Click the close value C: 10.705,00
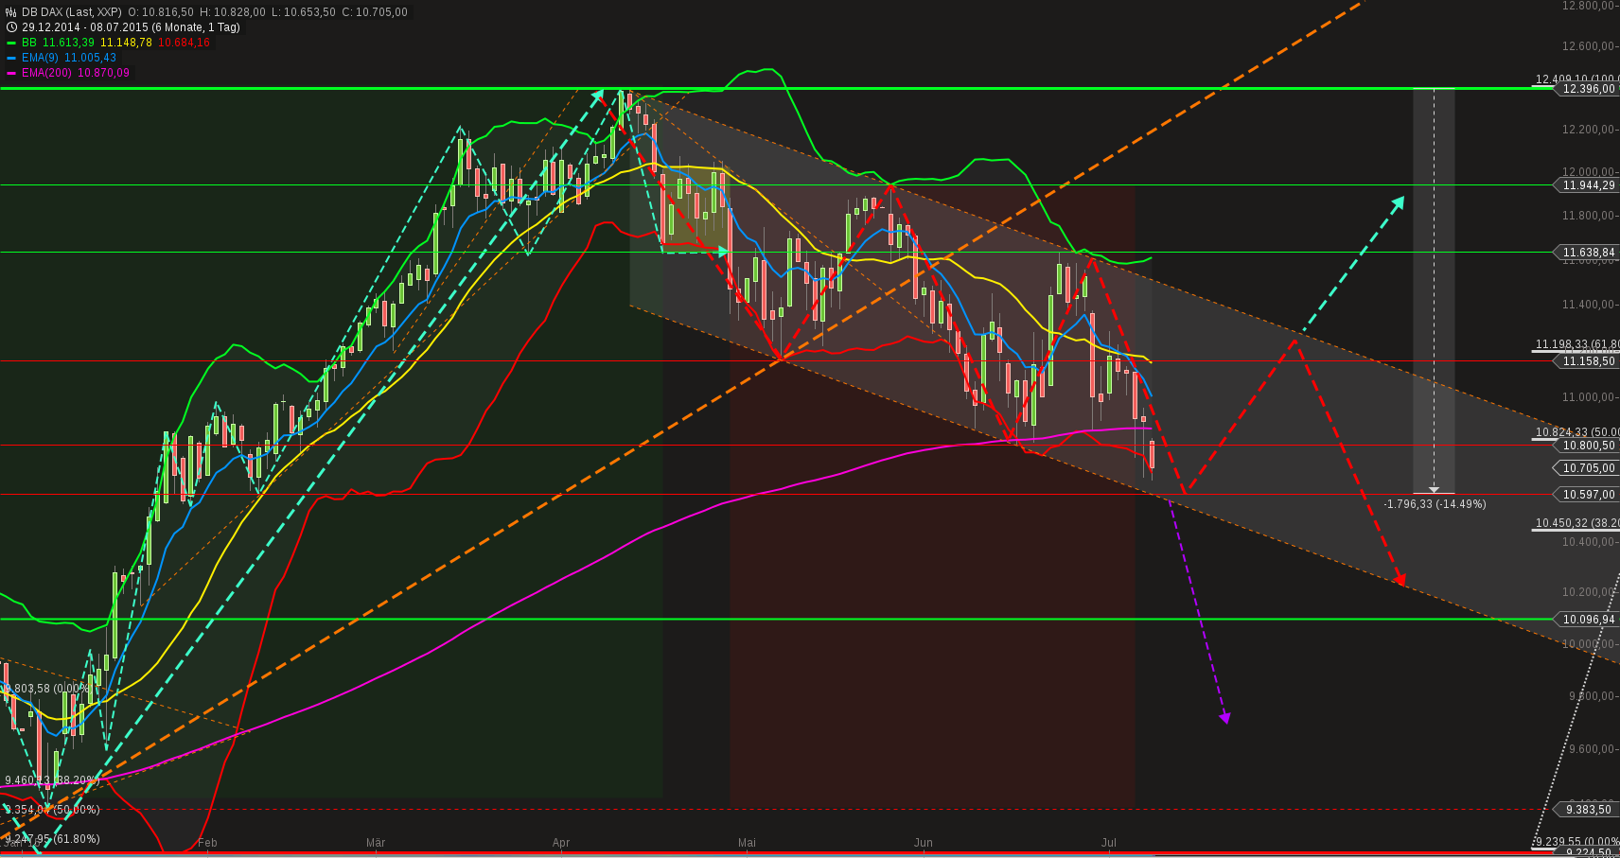Screen dimensions: 1620x858 pyautogui.click(x=375, y=12)
